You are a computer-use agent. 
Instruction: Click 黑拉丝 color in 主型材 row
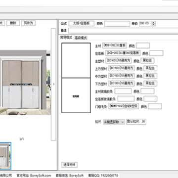pyautogui.click(x=147, y=61)
